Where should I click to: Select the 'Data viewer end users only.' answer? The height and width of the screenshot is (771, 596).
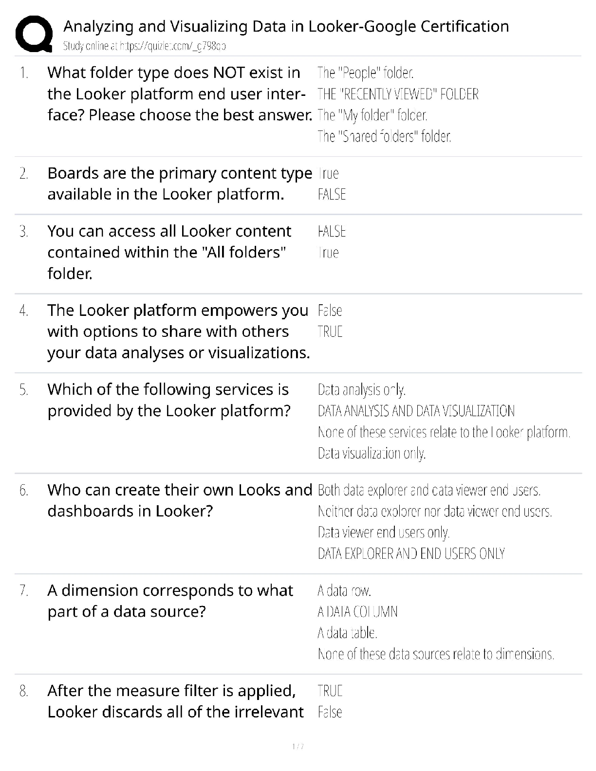[383, 532]
